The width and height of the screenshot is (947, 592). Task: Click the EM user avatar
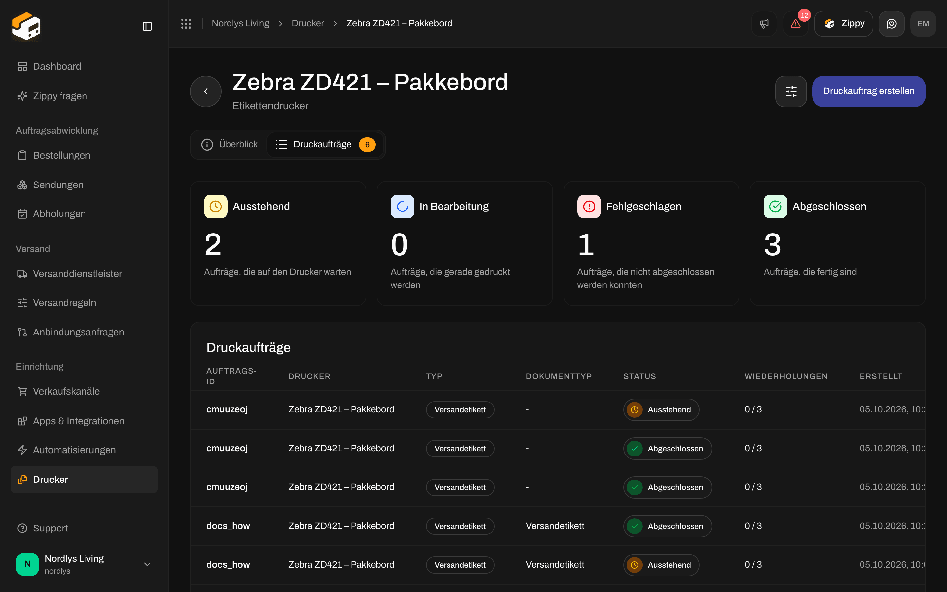click(x=923, y=23)
